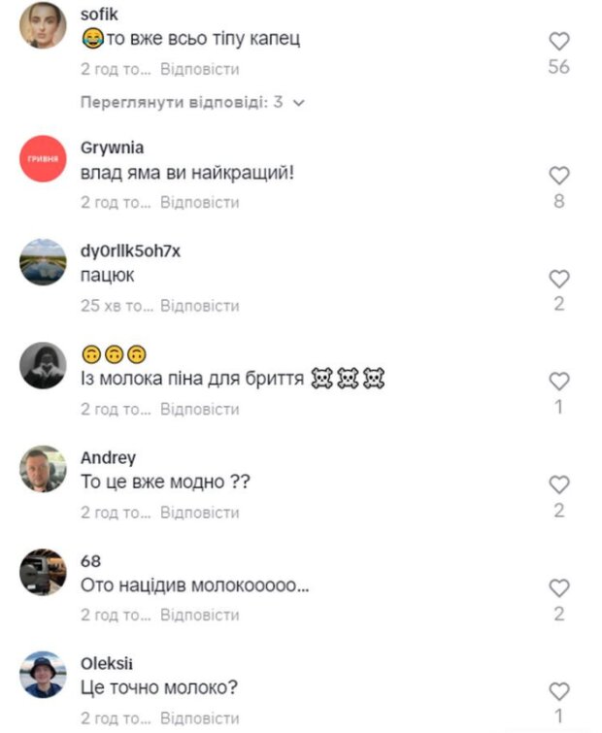Image resolution: width=602 pixels, height=733 pixels.
Task: Heart Oleksii's Це точно молоко comment
Action: (559, 692)
